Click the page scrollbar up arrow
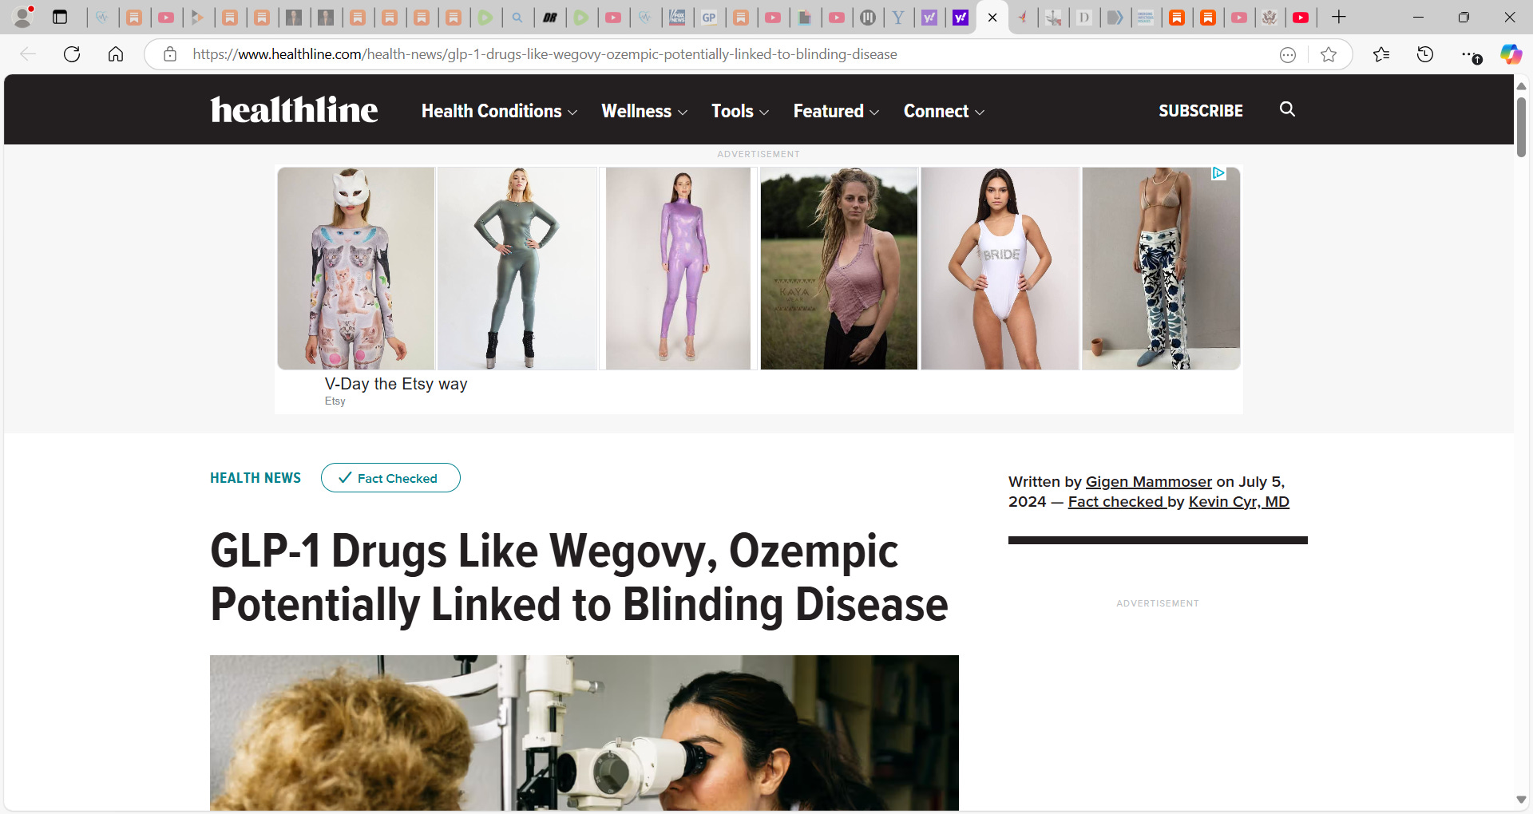 pos(1521,85)
